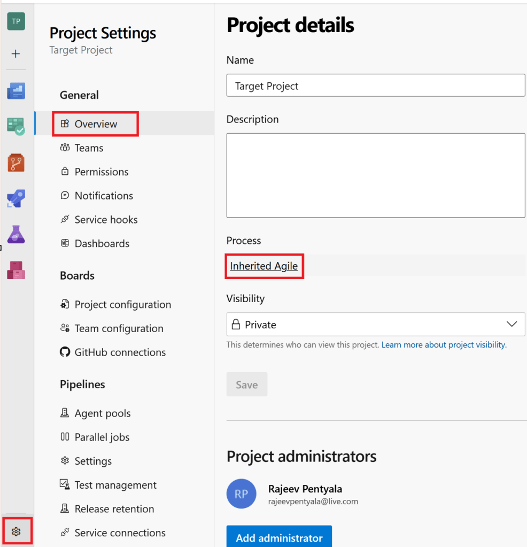Open GitHub connections under Boards
Screen dimensions: 527x547
[120, 352]
